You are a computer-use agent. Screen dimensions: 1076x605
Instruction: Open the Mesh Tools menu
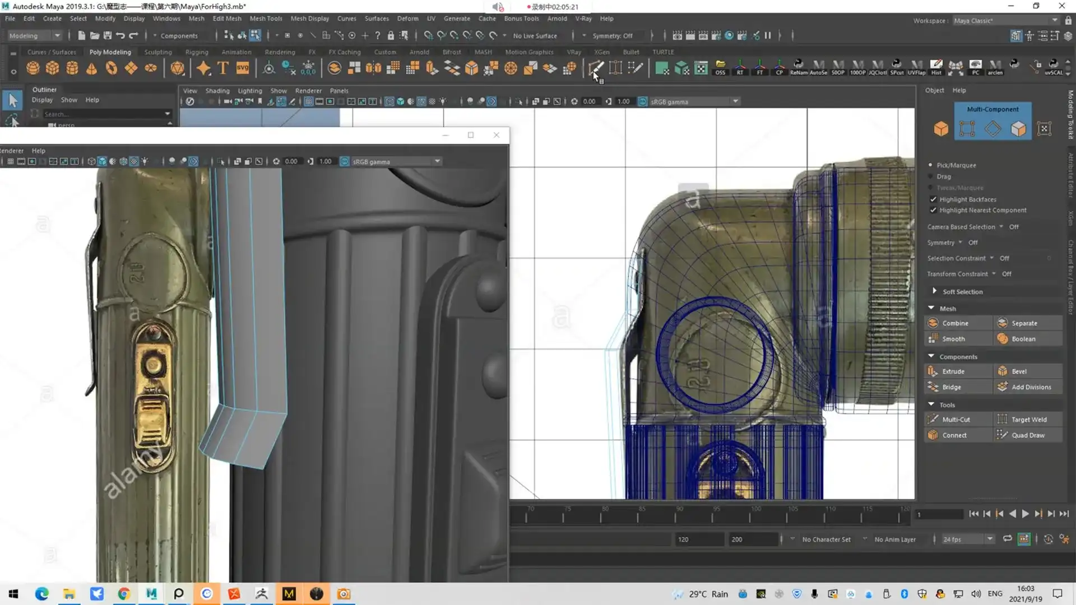coord(266,18)
